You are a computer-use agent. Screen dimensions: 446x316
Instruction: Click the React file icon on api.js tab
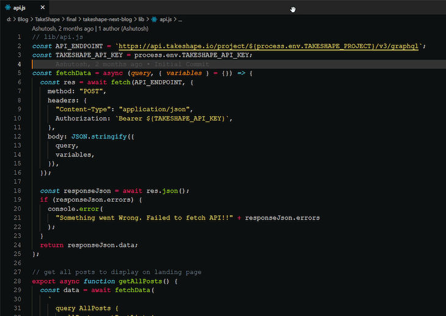7,8
